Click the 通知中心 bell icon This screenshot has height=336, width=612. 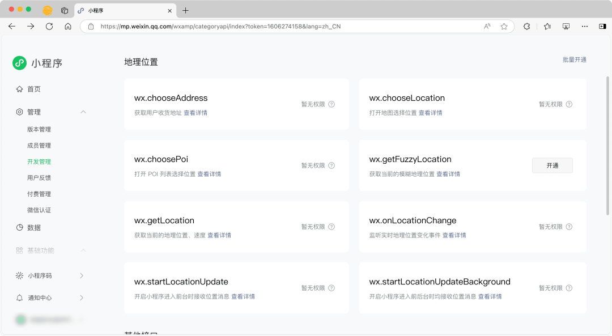[19, 298]
